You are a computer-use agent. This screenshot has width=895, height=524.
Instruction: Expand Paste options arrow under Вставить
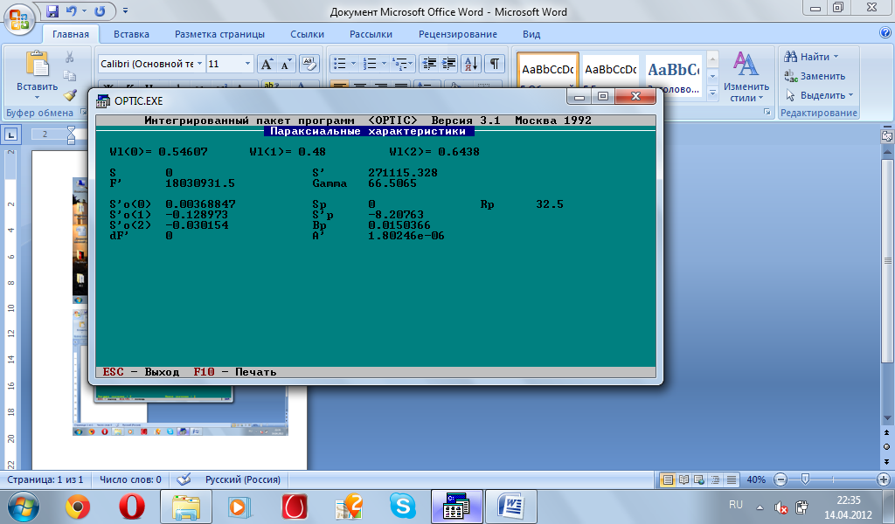[x=37, y=98]
